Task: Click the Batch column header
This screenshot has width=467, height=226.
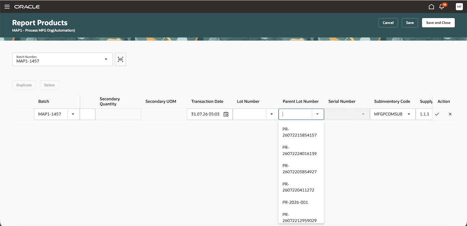Action: coord(44,101)
